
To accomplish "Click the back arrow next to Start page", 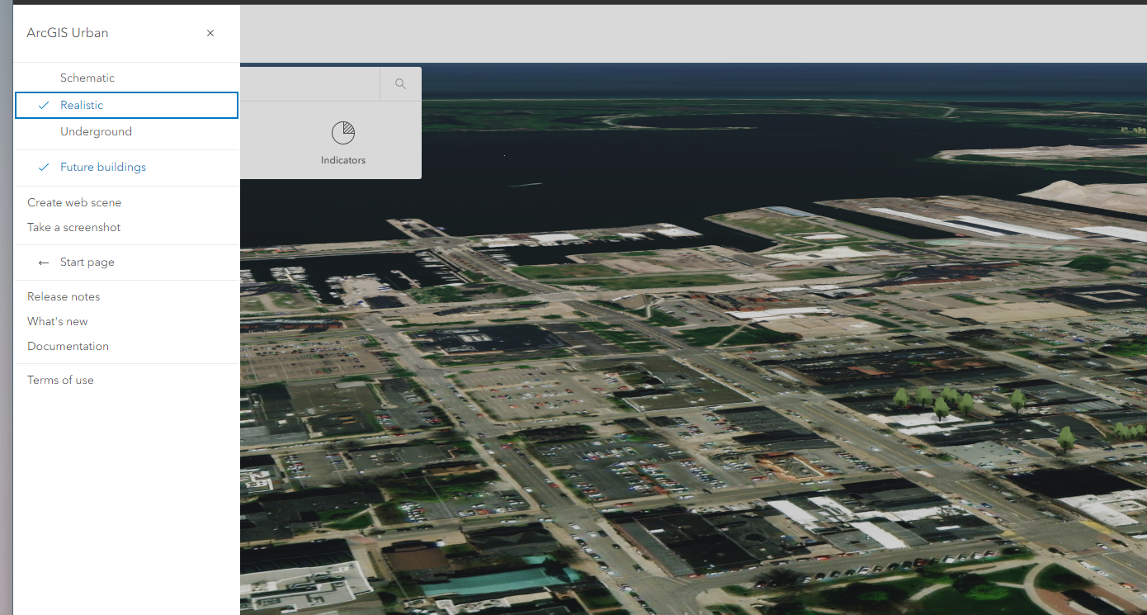I will click(43, 262).
